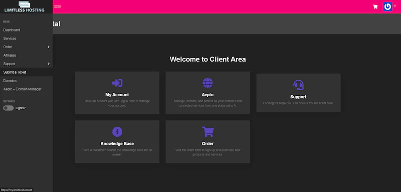Choose Submit a Ticket in sidebar
The width and height of the screenshot is (401, 192).
point(27,72)
